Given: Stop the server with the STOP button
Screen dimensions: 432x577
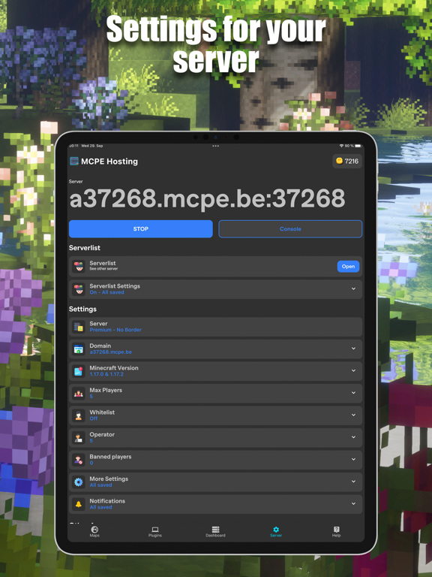Looking at the screenshot, I should pos(141,229).
